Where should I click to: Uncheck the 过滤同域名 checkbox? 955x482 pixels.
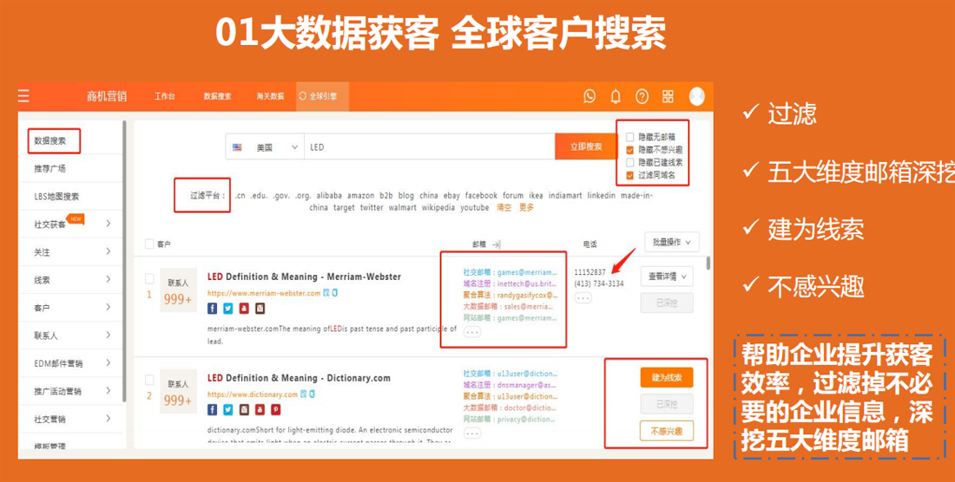coord(630,175)
